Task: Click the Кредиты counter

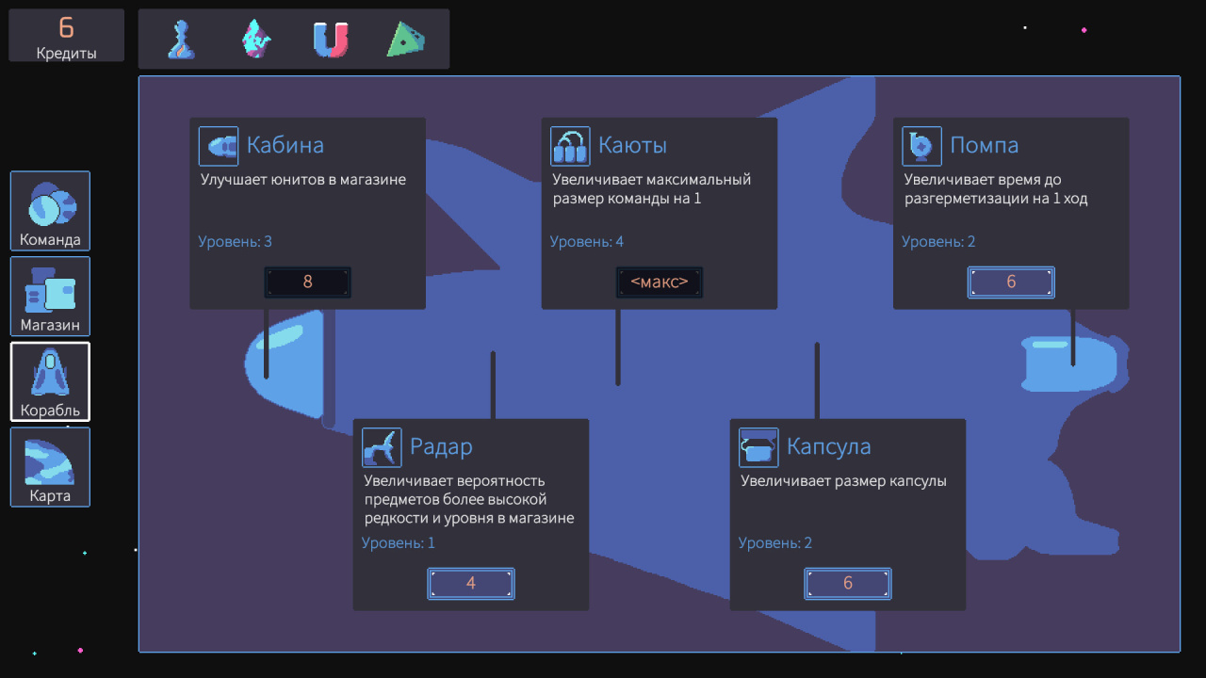Action: [66, 36]
